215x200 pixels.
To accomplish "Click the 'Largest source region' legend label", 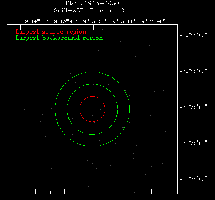I will click(x=51, y=32).
